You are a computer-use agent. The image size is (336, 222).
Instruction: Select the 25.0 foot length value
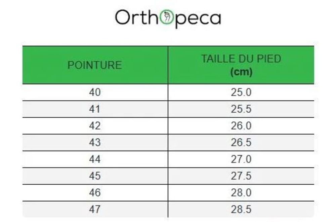click(x=241, y=92)
